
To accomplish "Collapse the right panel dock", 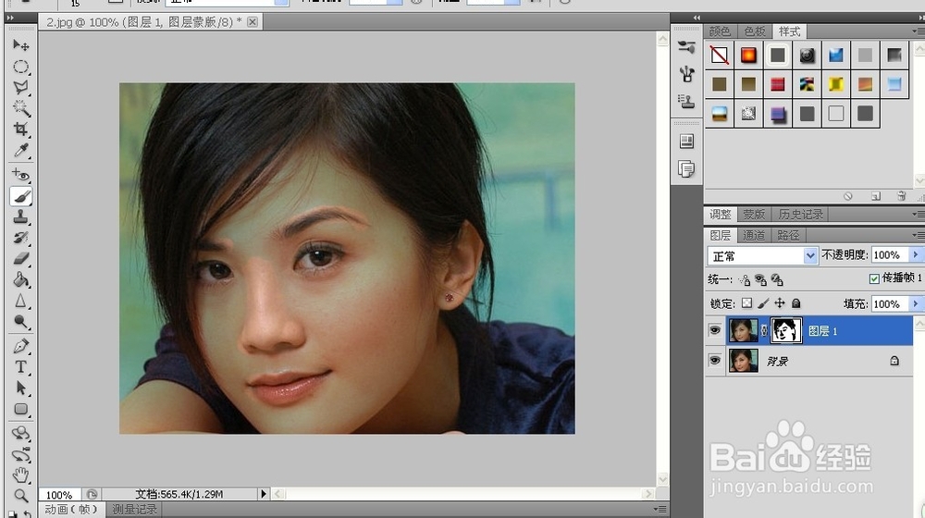I will [697, 18].
